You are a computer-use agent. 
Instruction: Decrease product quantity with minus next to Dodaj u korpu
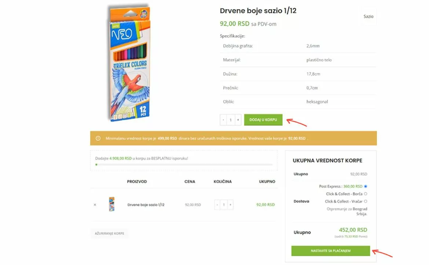click(x=223, y=120)
